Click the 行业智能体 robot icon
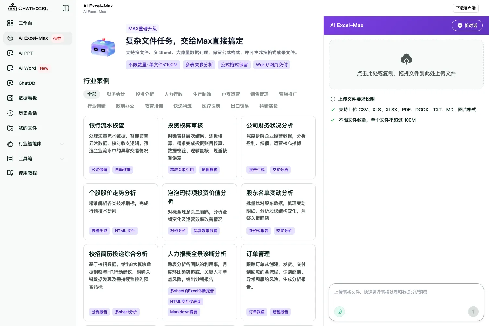Screen dimensions: 489x326 pyautogui.click(x=10, y=144)
